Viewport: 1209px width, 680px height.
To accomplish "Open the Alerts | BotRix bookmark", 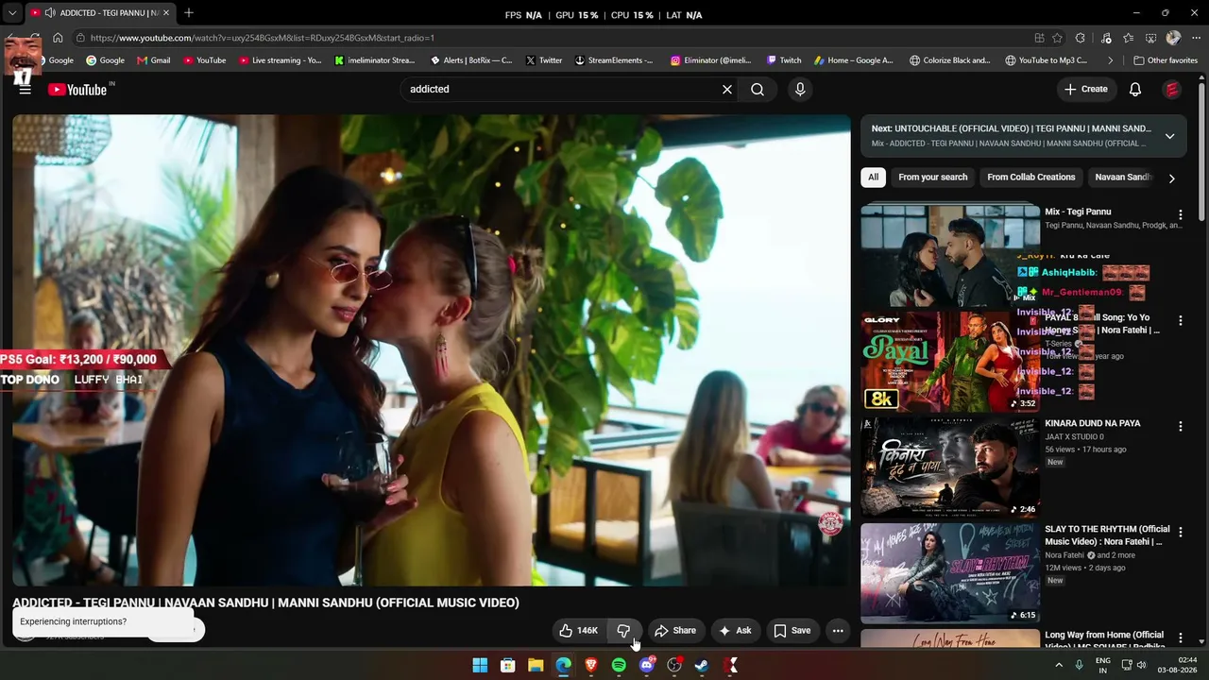I will [x=471, y=60].
